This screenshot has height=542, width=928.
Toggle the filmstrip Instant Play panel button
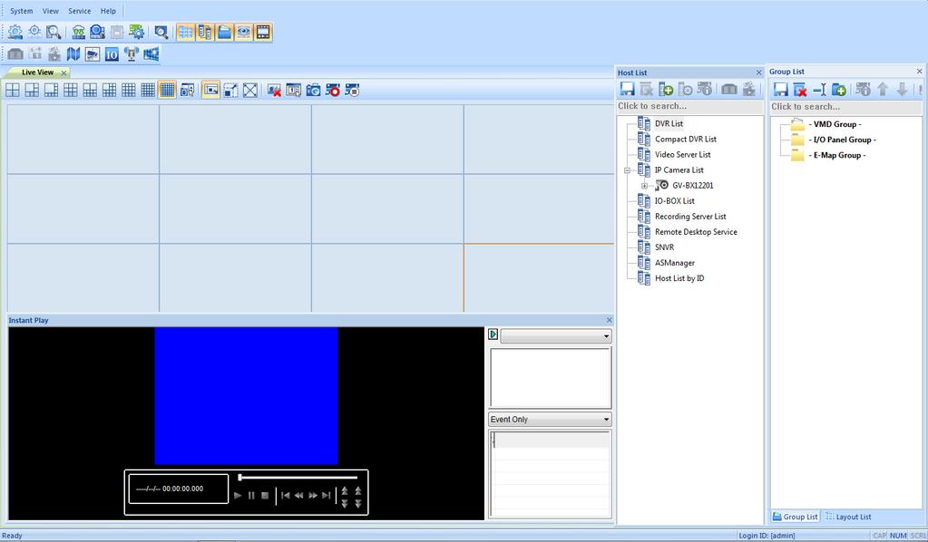point(263,32)
